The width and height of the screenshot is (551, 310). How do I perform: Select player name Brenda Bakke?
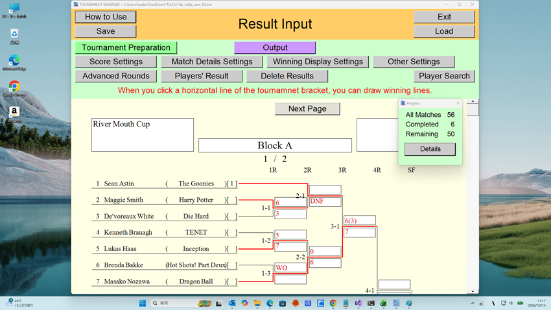click(x=123, y=265)
